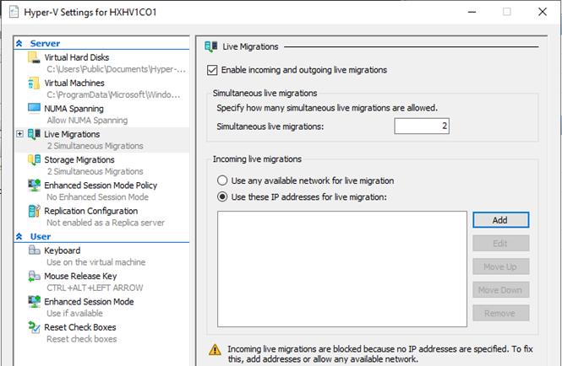Collapse the User section
562x366 pixels.
pos(19,236)
